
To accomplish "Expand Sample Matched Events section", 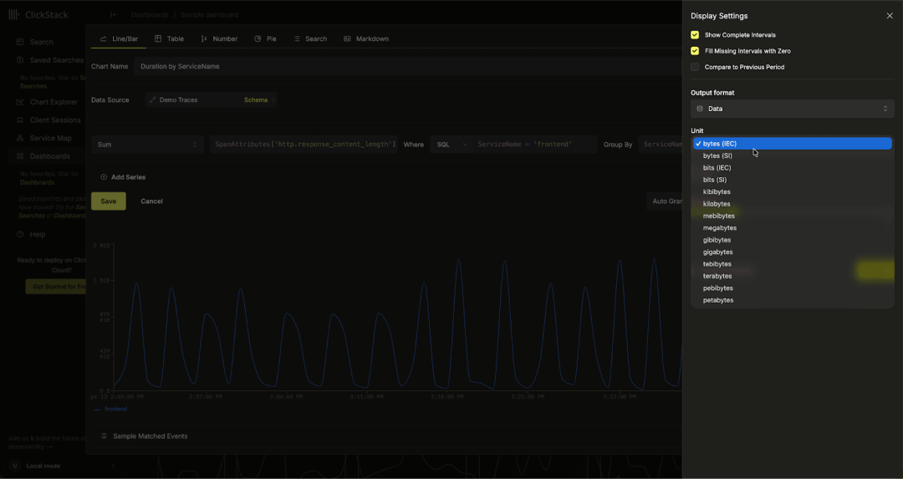I will click(144, 436).
